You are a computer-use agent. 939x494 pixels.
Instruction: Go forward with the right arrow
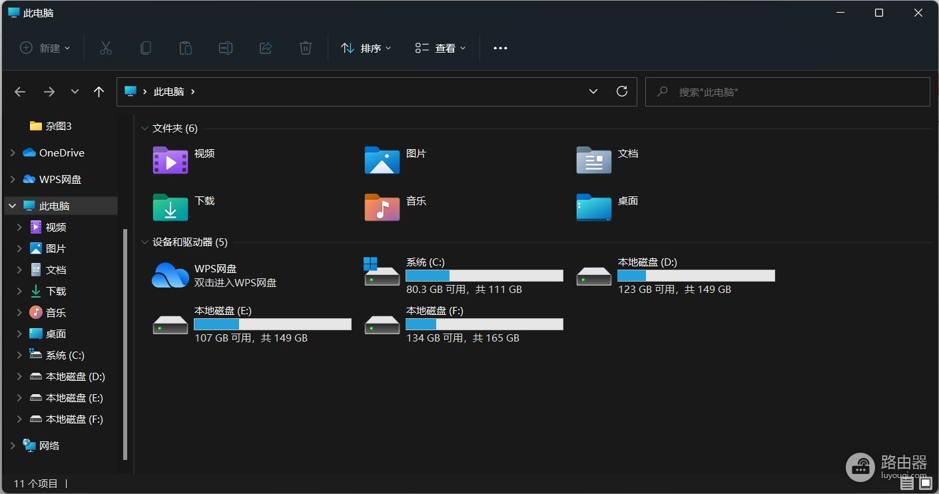tap(49, 92)
